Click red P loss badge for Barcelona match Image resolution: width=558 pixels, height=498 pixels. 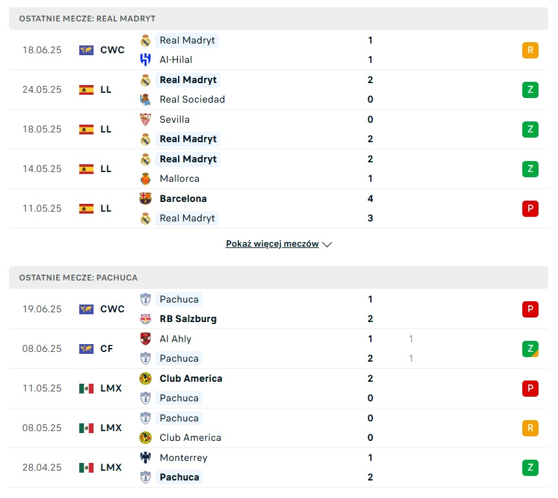point(530,208)
